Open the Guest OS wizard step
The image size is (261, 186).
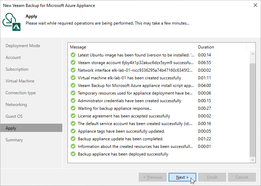pyautogui.click(x=14, y=116)
